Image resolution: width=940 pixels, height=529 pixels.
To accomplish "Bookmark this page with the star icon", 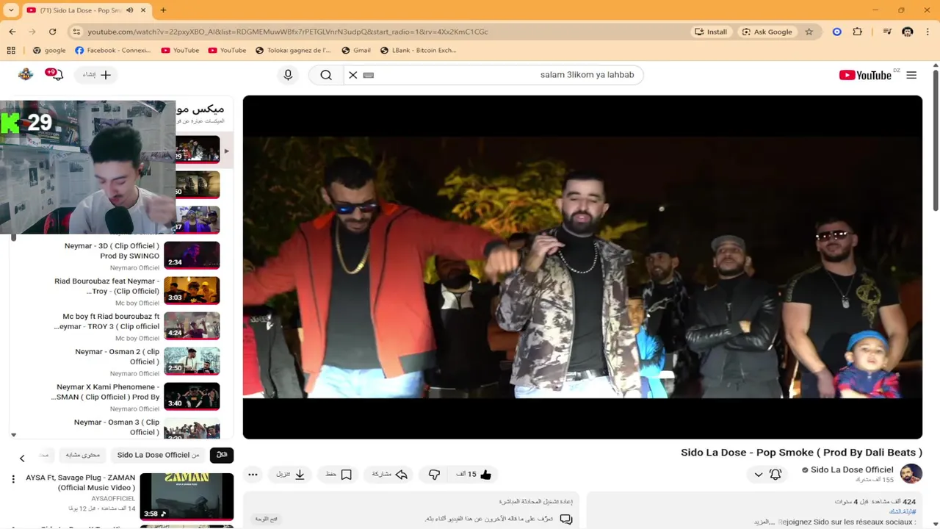I will (x=809, y=32).
